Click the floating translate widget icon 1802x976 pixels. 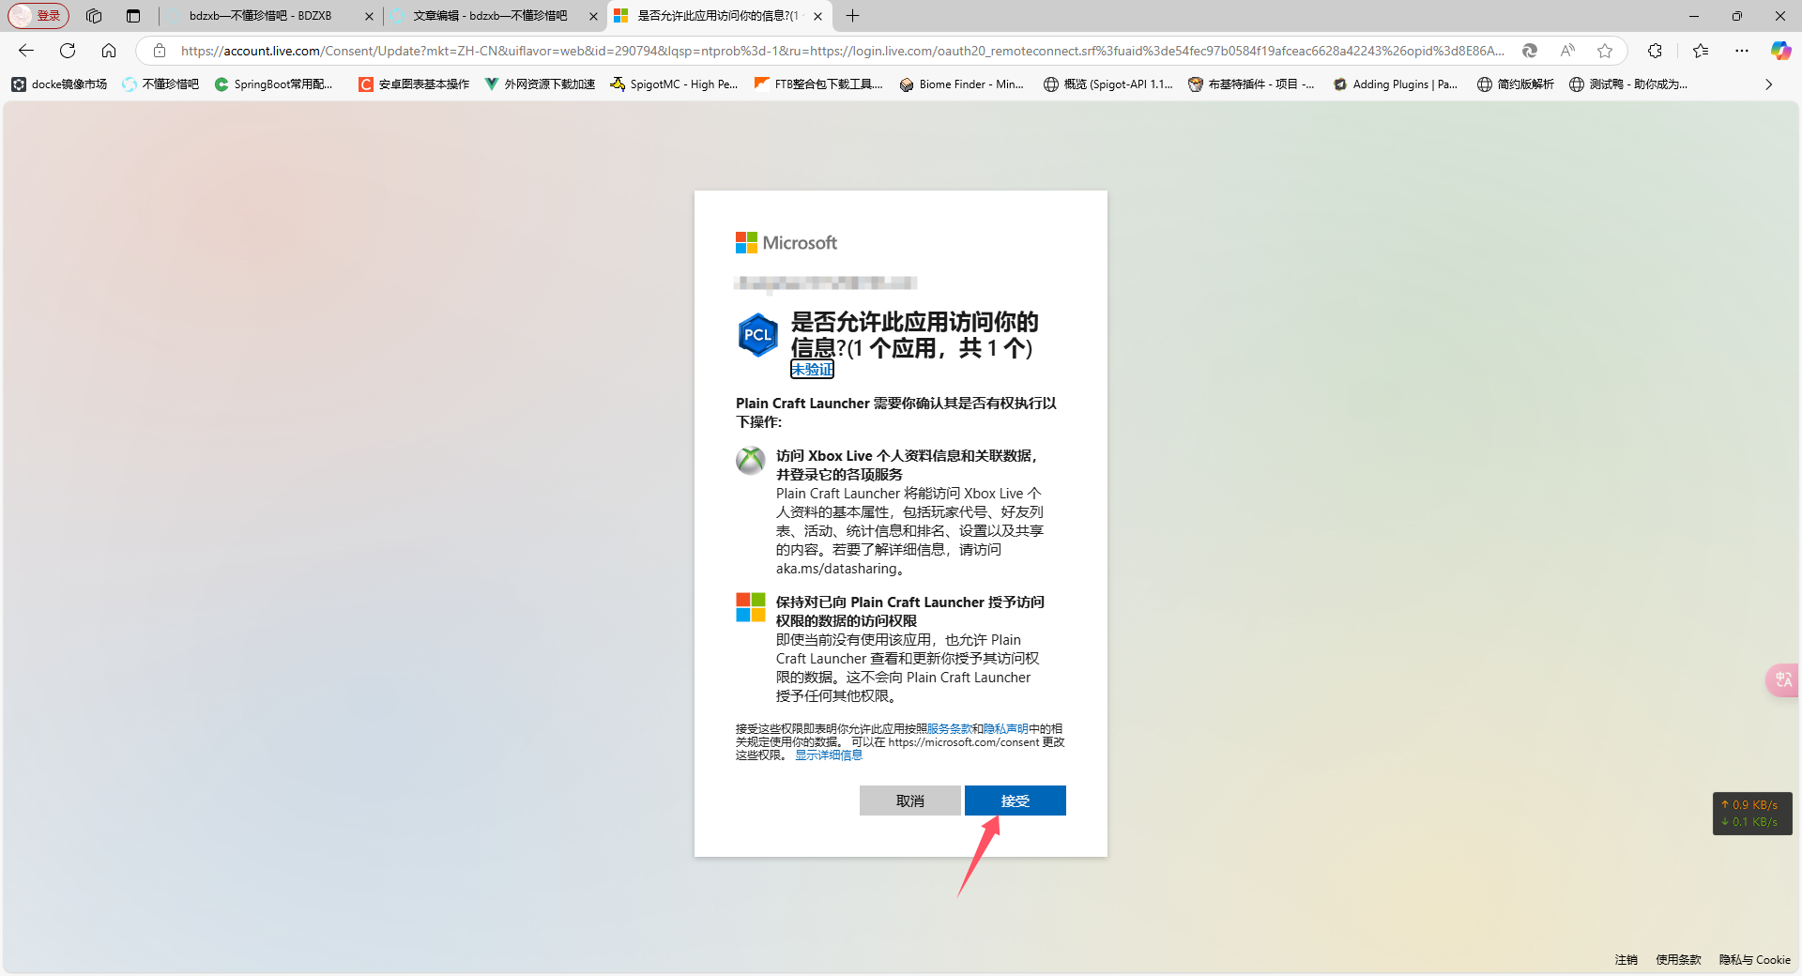tap(1782, 679)
